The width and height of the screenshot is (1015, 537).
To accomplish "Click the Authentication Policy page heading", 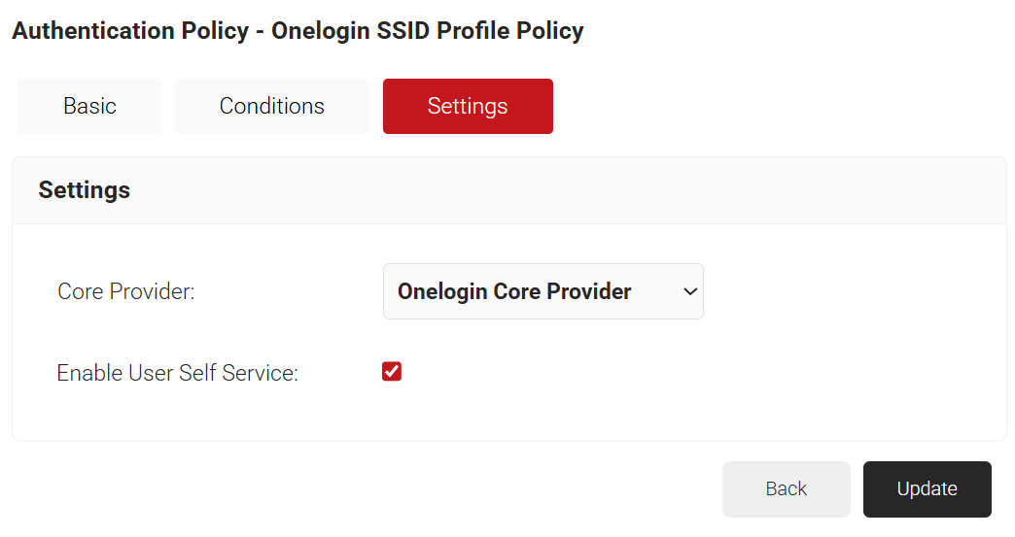I will 297,31.
